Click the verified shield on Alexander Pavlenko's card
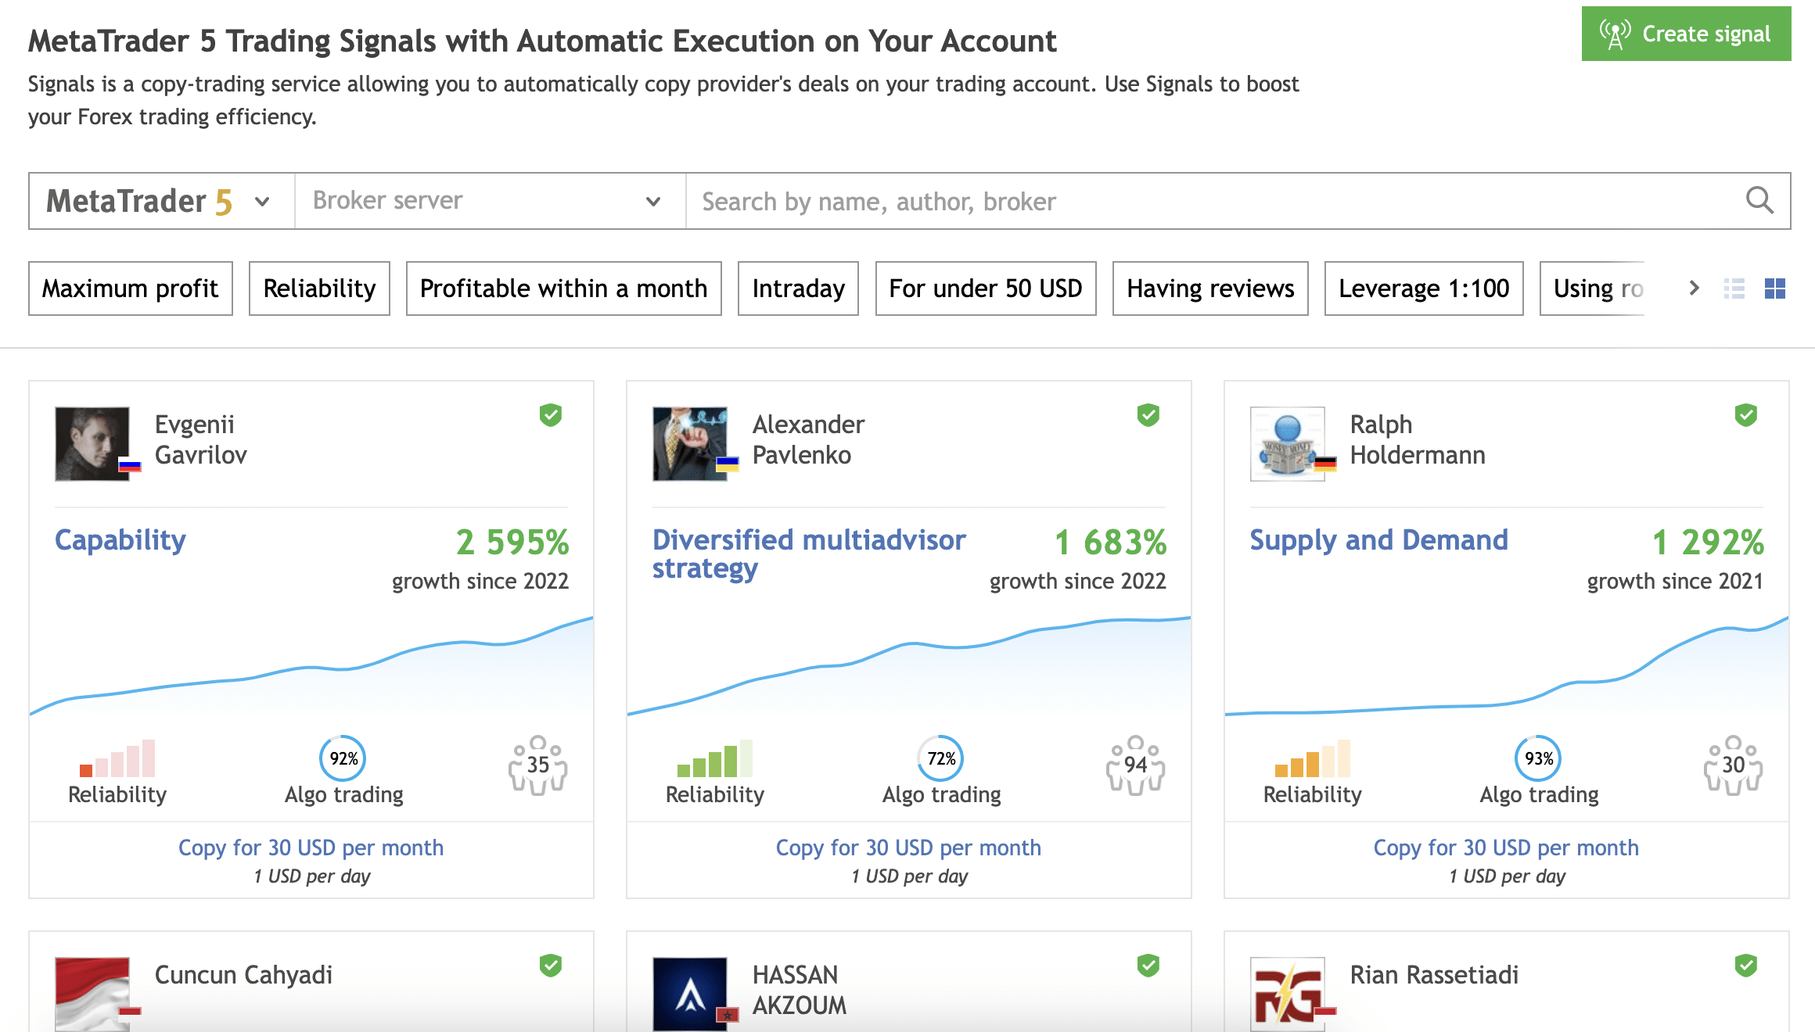Viewport: 1815px width, 1032px height. pos(1148,414)
